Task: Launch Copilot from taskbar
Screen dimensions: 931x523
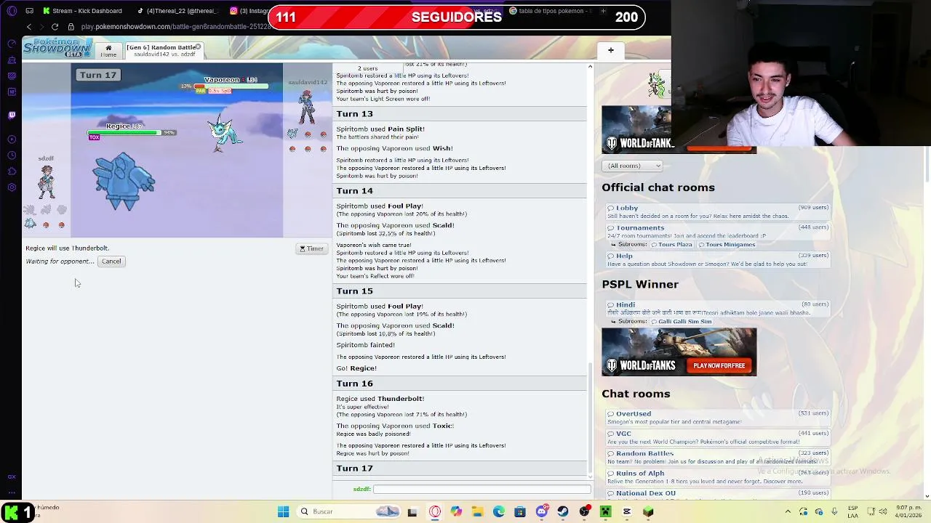Action: click(x=456, y=511)
